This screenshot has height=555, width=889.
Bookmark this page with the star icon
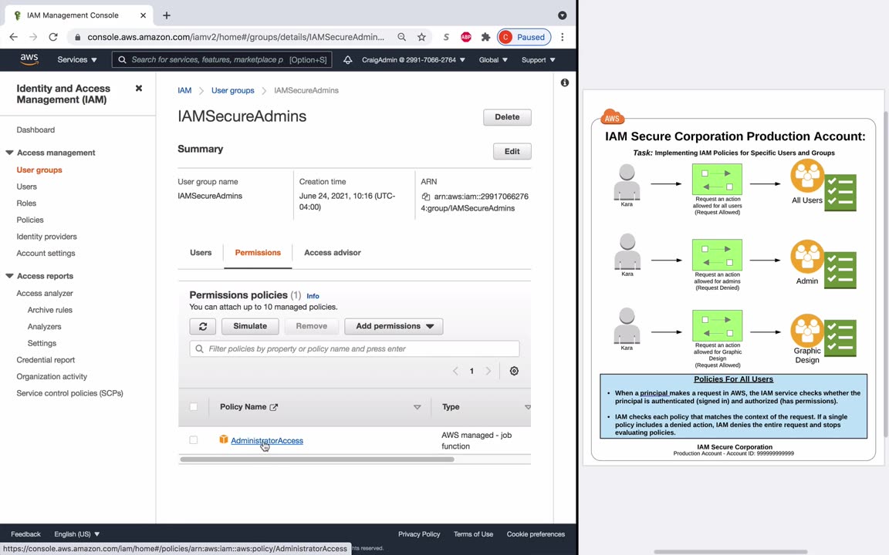pos(421,37)
